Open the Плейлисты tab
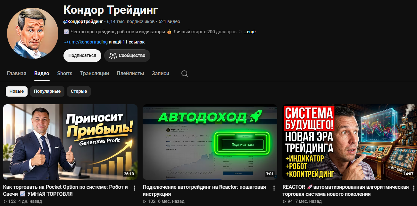This screenshot has width=417, height=206. point(130,73)
